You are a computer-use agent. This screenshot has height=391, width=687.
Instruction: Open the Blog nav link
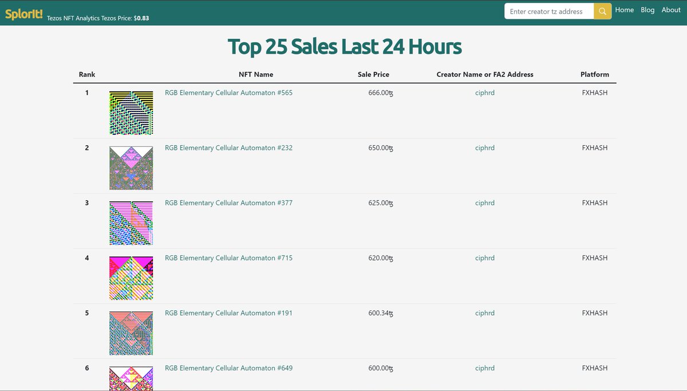[x=647, y=10]
